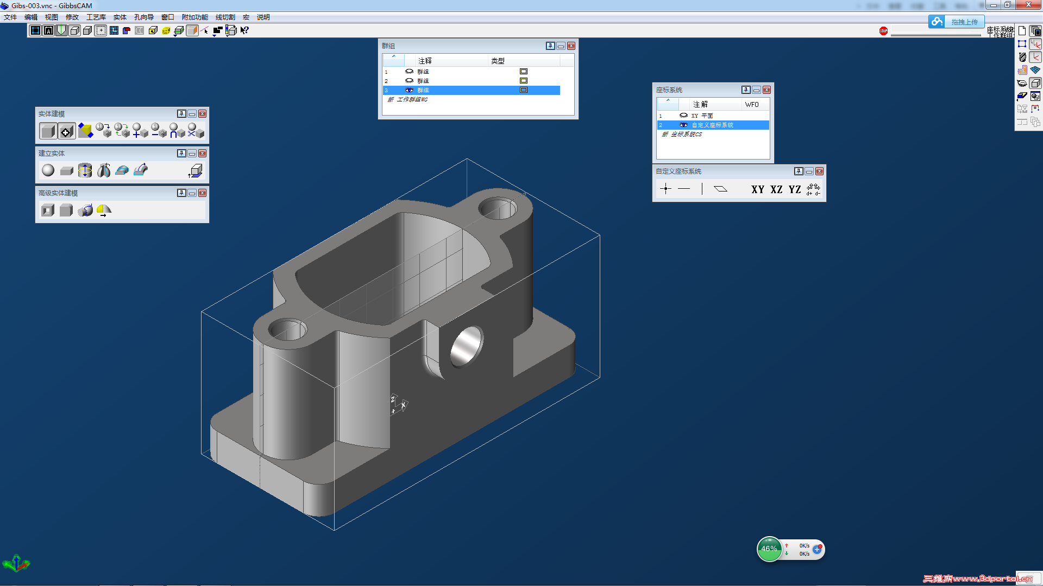Viewport: 1043px width, 586px height.
Task: Select the scissors separate solids tool
Action: 196,130
